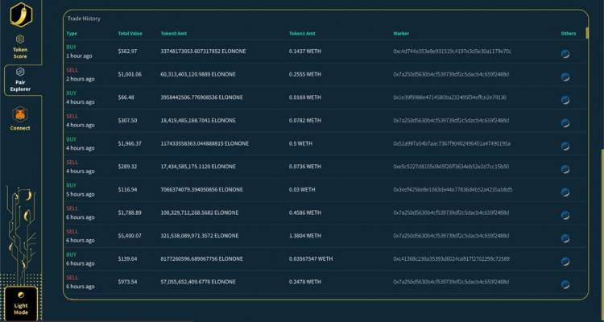Click the Marker column header
Screen dimensions: 604x322
(401, 34)
